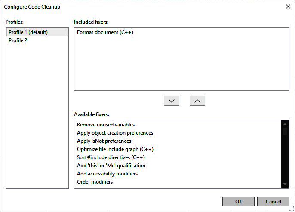
Task: Select Add accessibility modifiers fixer
Action: 107,174
